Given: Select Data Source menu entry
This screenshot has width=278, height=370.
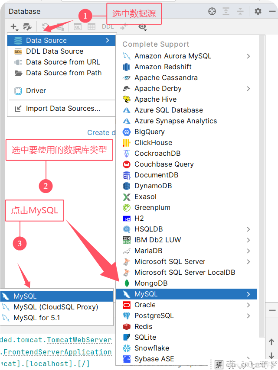Looking at the screenshot, I should point(61,40).
